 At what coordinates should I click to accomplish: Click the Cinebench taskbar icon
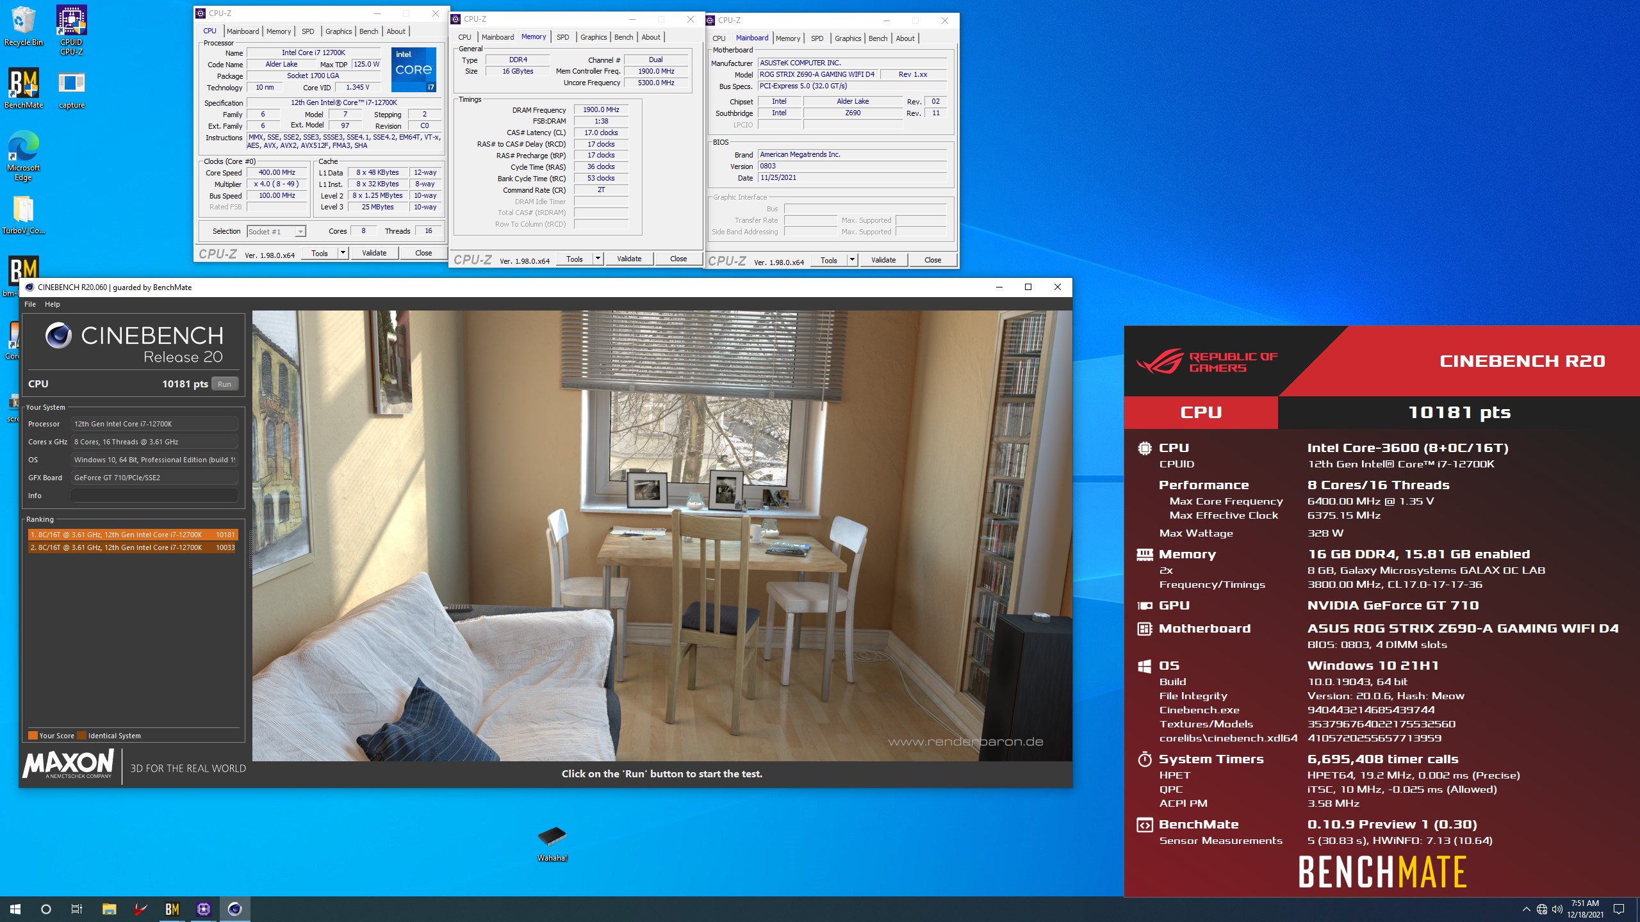click(x=234, y=909)
